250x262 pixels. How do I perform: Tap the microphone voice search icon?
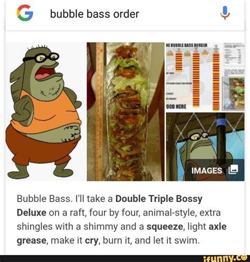(225, 13)
